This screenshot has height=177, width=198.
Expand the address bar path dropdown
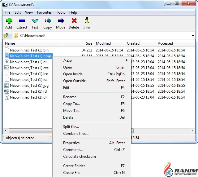tap(193, 36)
